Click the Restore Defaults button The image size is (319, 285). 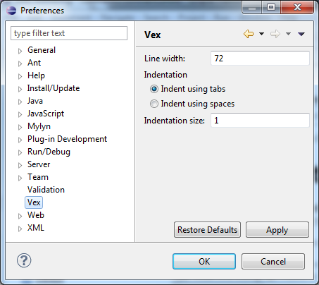[207, 229]
